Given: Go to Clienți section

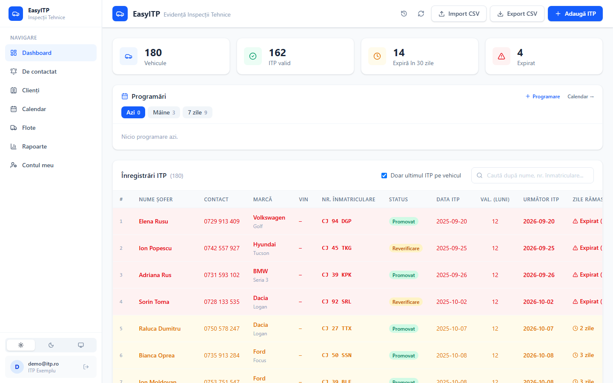Looking at the screenshot, I should [51, 90].
